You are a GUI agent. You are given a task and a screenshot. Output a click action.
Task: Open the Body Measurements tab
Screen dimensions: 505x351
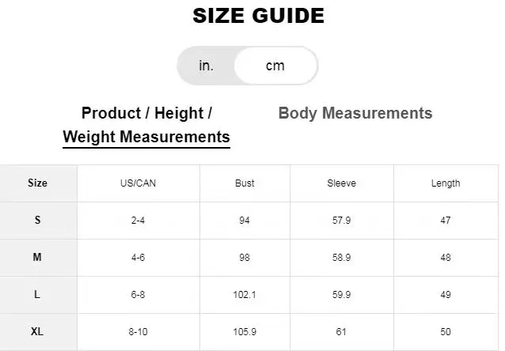(355, 113)
